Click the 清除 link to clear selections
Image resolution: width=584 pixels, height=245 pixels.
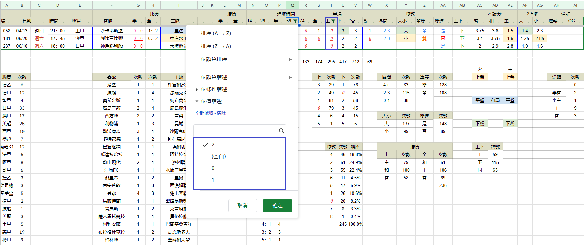click(221, 113)
